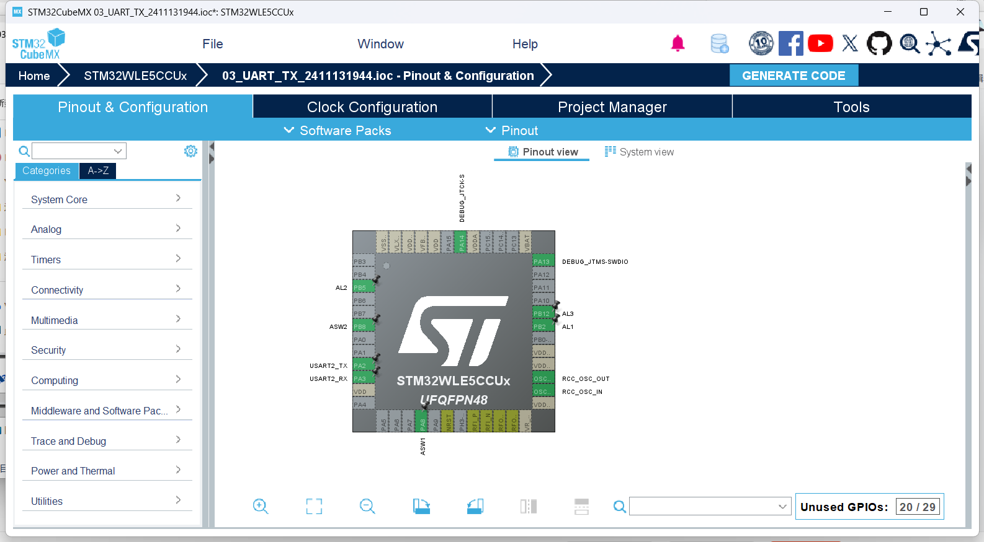Screen dimensions: 984x542
Task: Switch to the Tools tab
Action: [x=852, y=107]
